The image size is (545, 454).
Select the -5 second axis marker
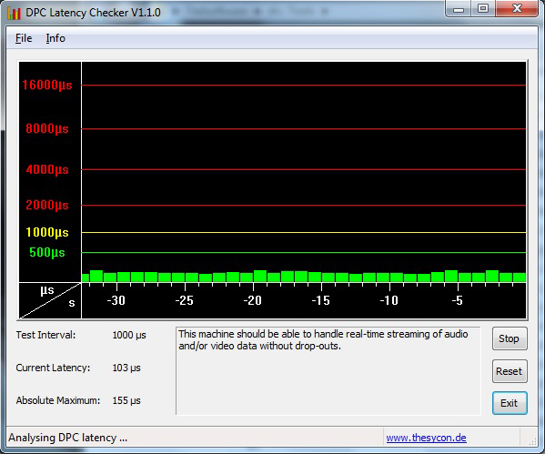(457, 300)
